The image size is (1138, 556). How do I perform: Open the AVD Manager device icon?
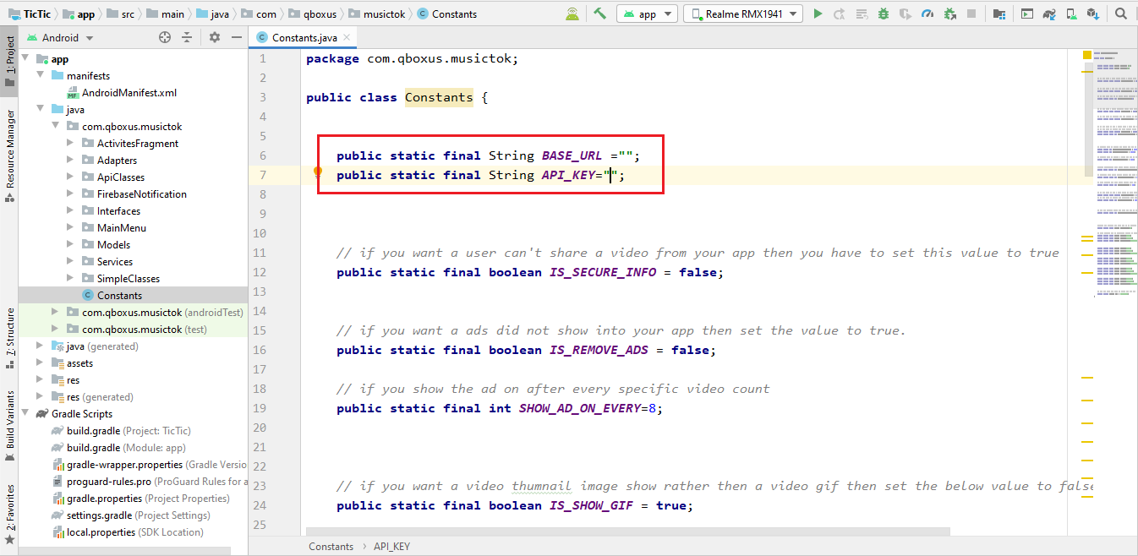point(1071,14)
